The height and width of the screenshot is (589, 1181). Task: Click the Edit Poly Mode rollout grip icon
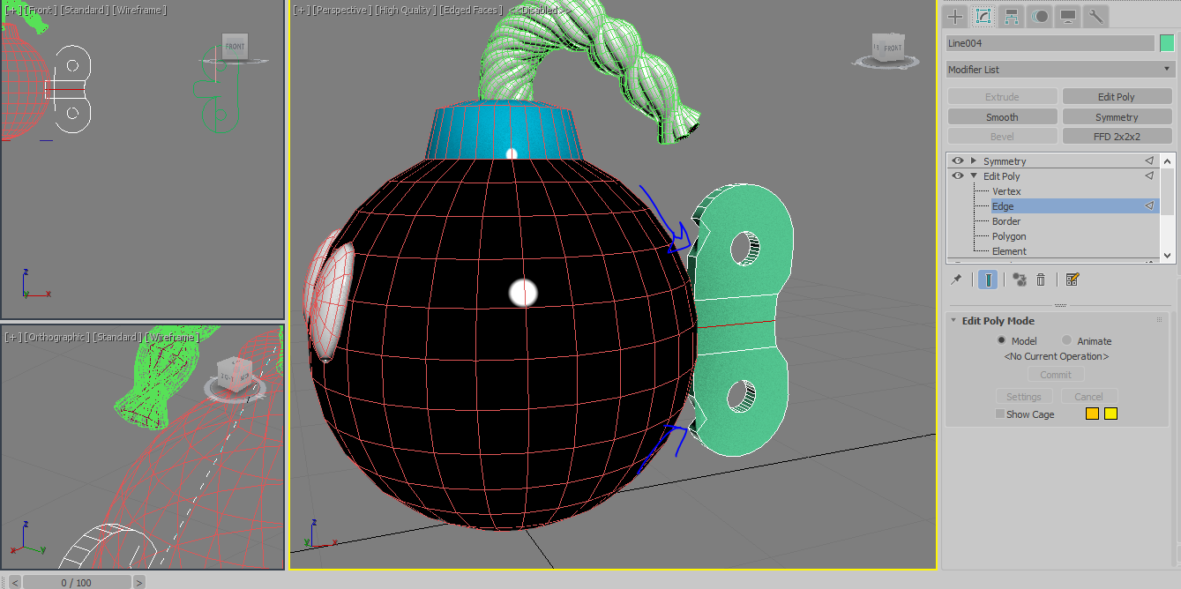(x=1159, y=321)
